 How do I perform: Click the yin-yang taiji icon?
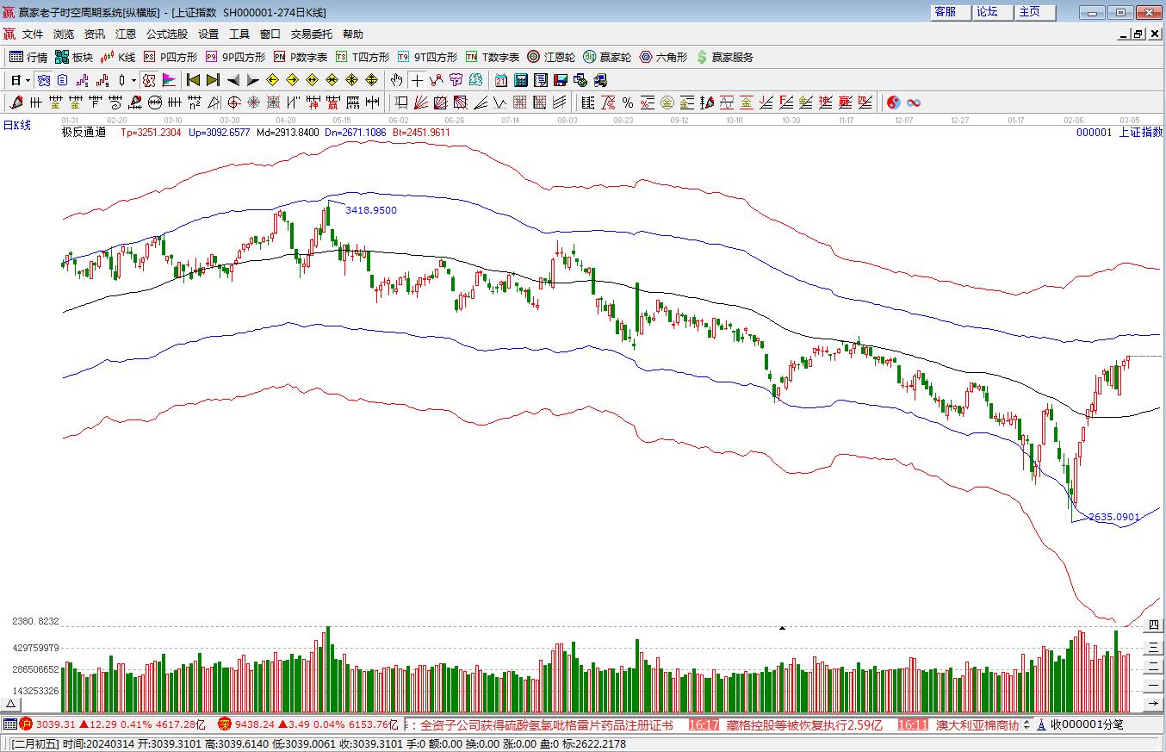pos(894,103)
